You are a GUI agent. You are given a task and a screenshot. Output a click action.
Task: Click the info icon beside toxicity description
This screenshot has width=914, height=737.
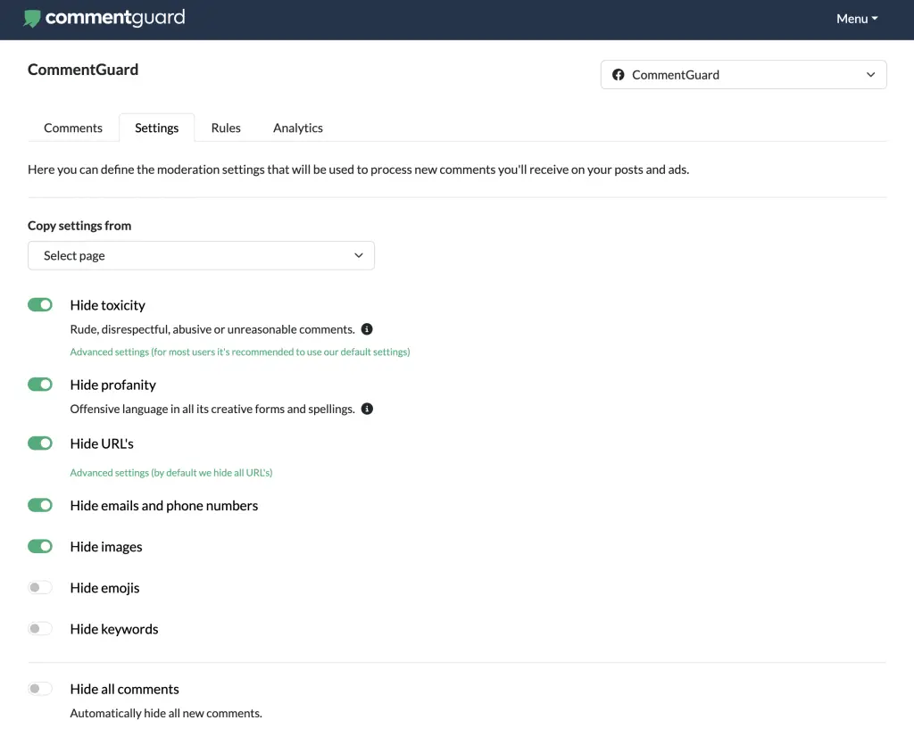tap(367, 329)
